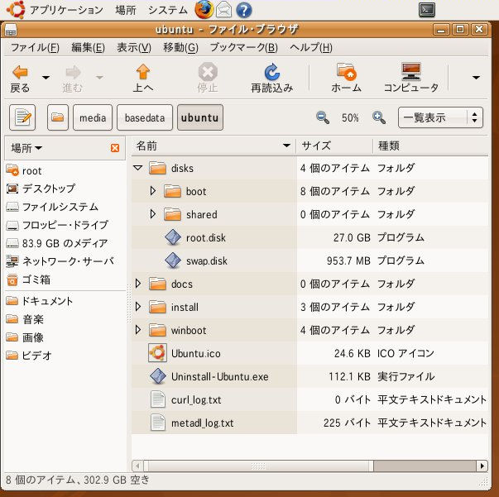Open the ホーム home folder
Screen dimensions: 499x497
coord(346,79)
